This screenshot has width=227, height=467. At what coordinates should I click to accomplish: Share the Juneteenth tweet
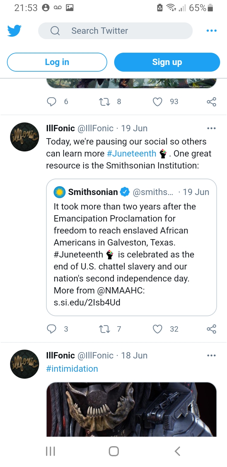211,329
